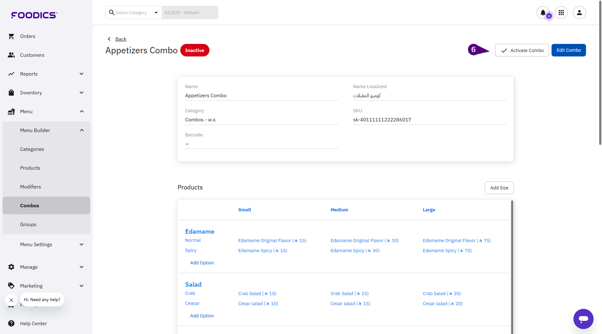Click the Back link
602x334 pixels.
[121, 39]
